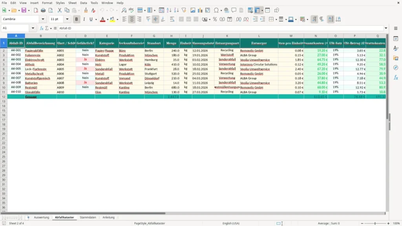Image resolution: width=402 pixels, height=226 pixels.
Task: Format as Percent icon
Action: coord(215,19)
